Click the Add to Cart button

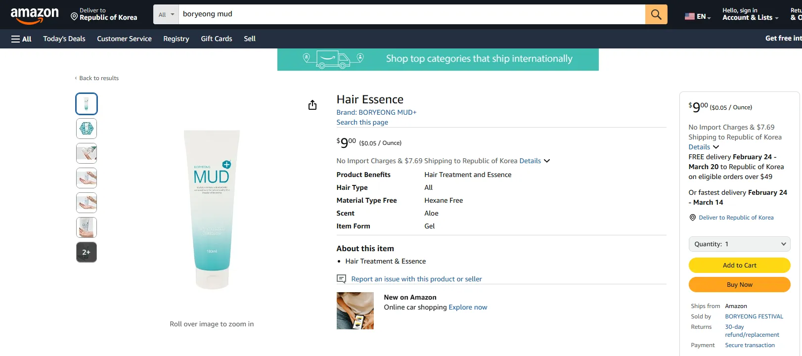click(x=739, y=265)
